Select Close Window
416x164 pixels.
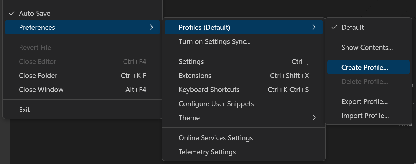tap(41, 90)
